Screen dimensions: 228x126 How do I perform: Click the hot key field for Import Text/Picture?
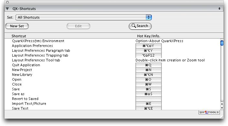(x=148, y=104)
